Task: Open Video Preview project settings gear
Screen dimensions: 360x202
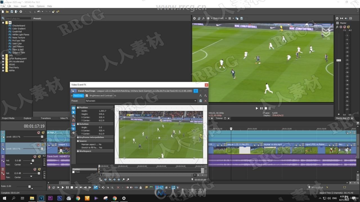Action: coord(194,18)
